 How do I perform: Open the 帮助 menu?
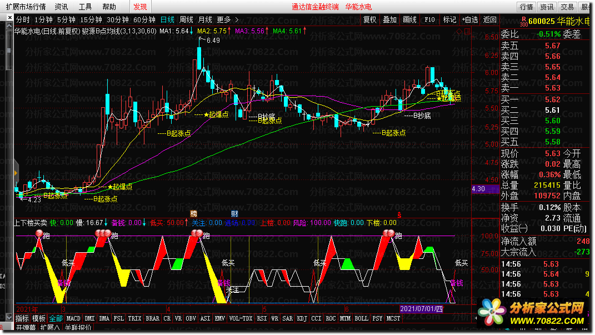(x=109, y=7)
